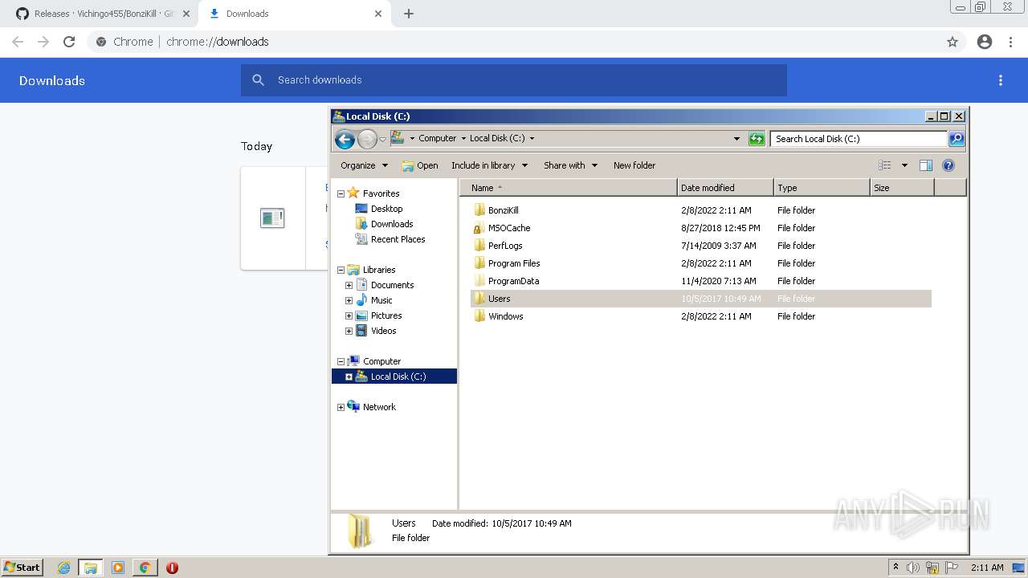Sort files by the Type column
Screen dimensions: 1028x578
point(822,188)
